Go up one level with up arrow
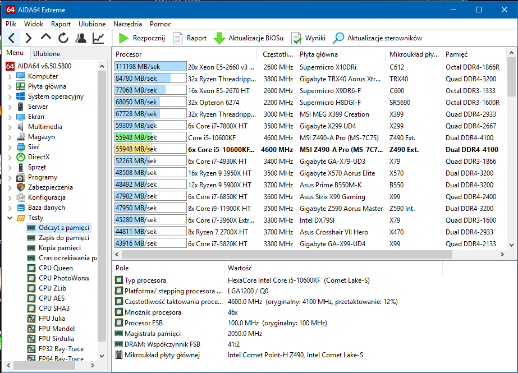Screen dimensions: 518x373 46,37
